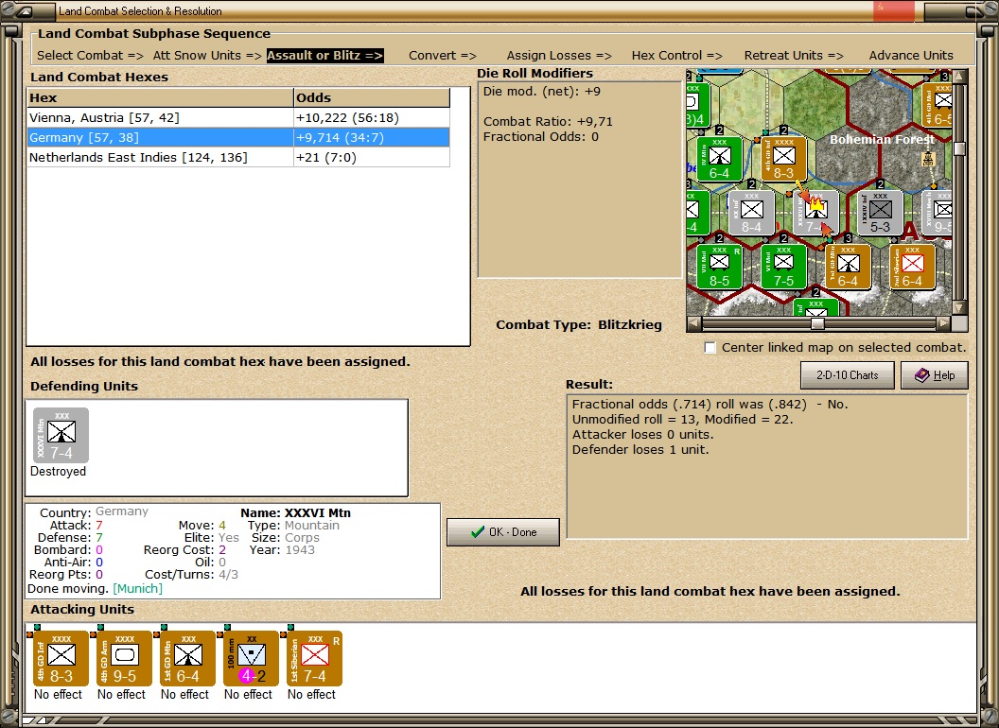
Task: Click odds cell +21 (7:0)
Action: coord(372,157)
